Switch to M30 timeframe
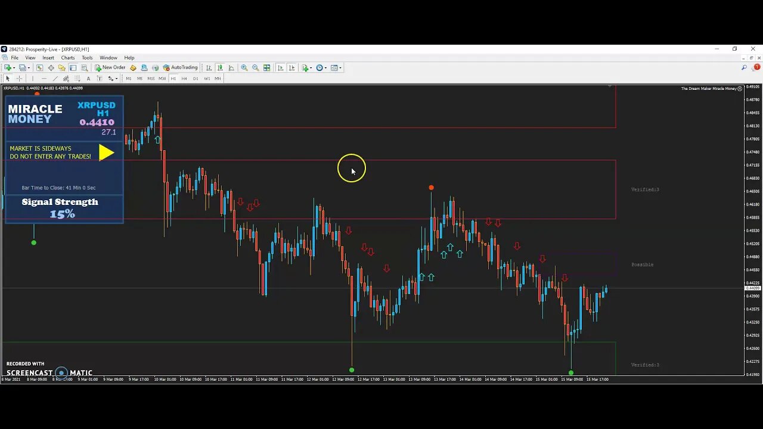763x429 pixels. coord(162,79)
